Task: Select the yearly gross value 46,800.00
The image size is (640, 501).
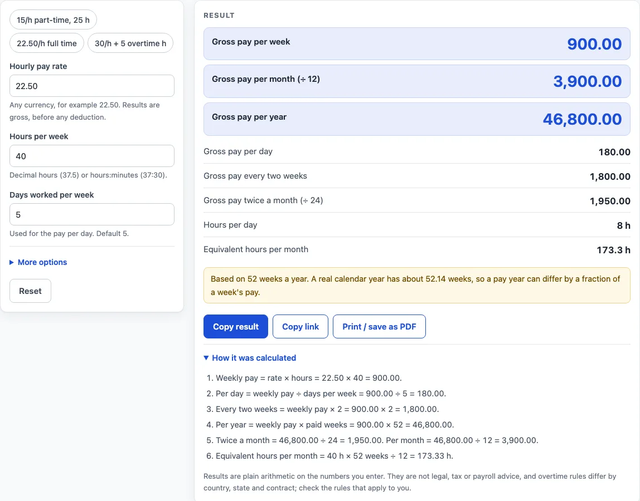Action: click(582, 119)
